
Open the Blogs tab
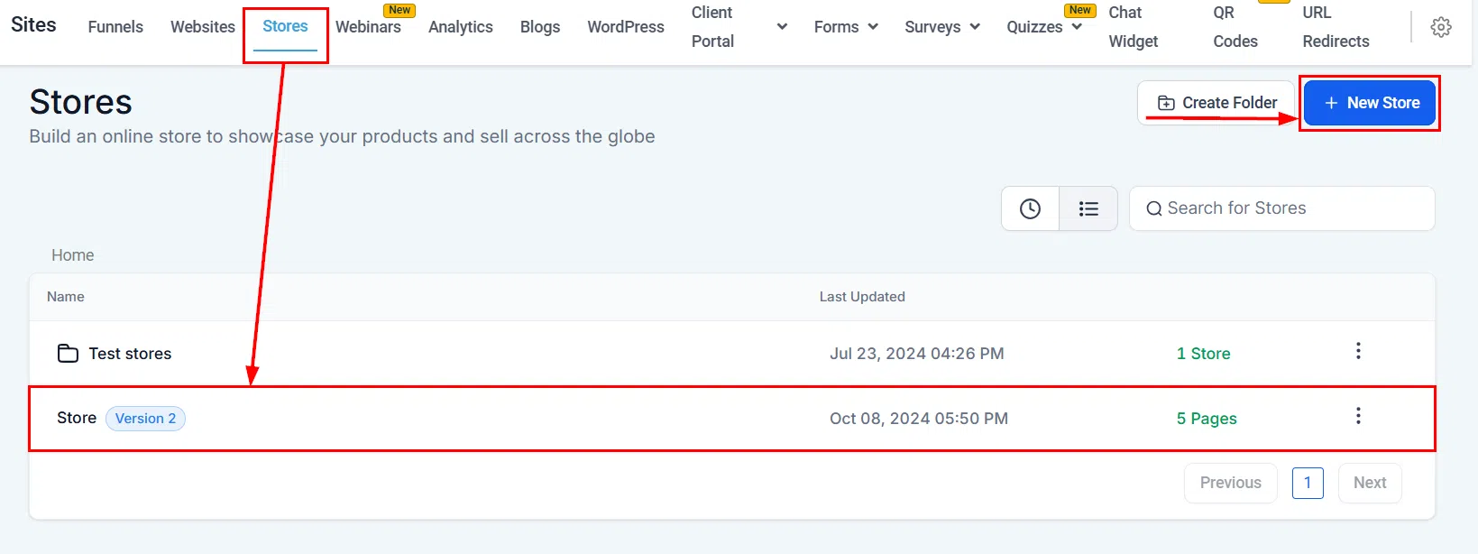click(540, 27)
